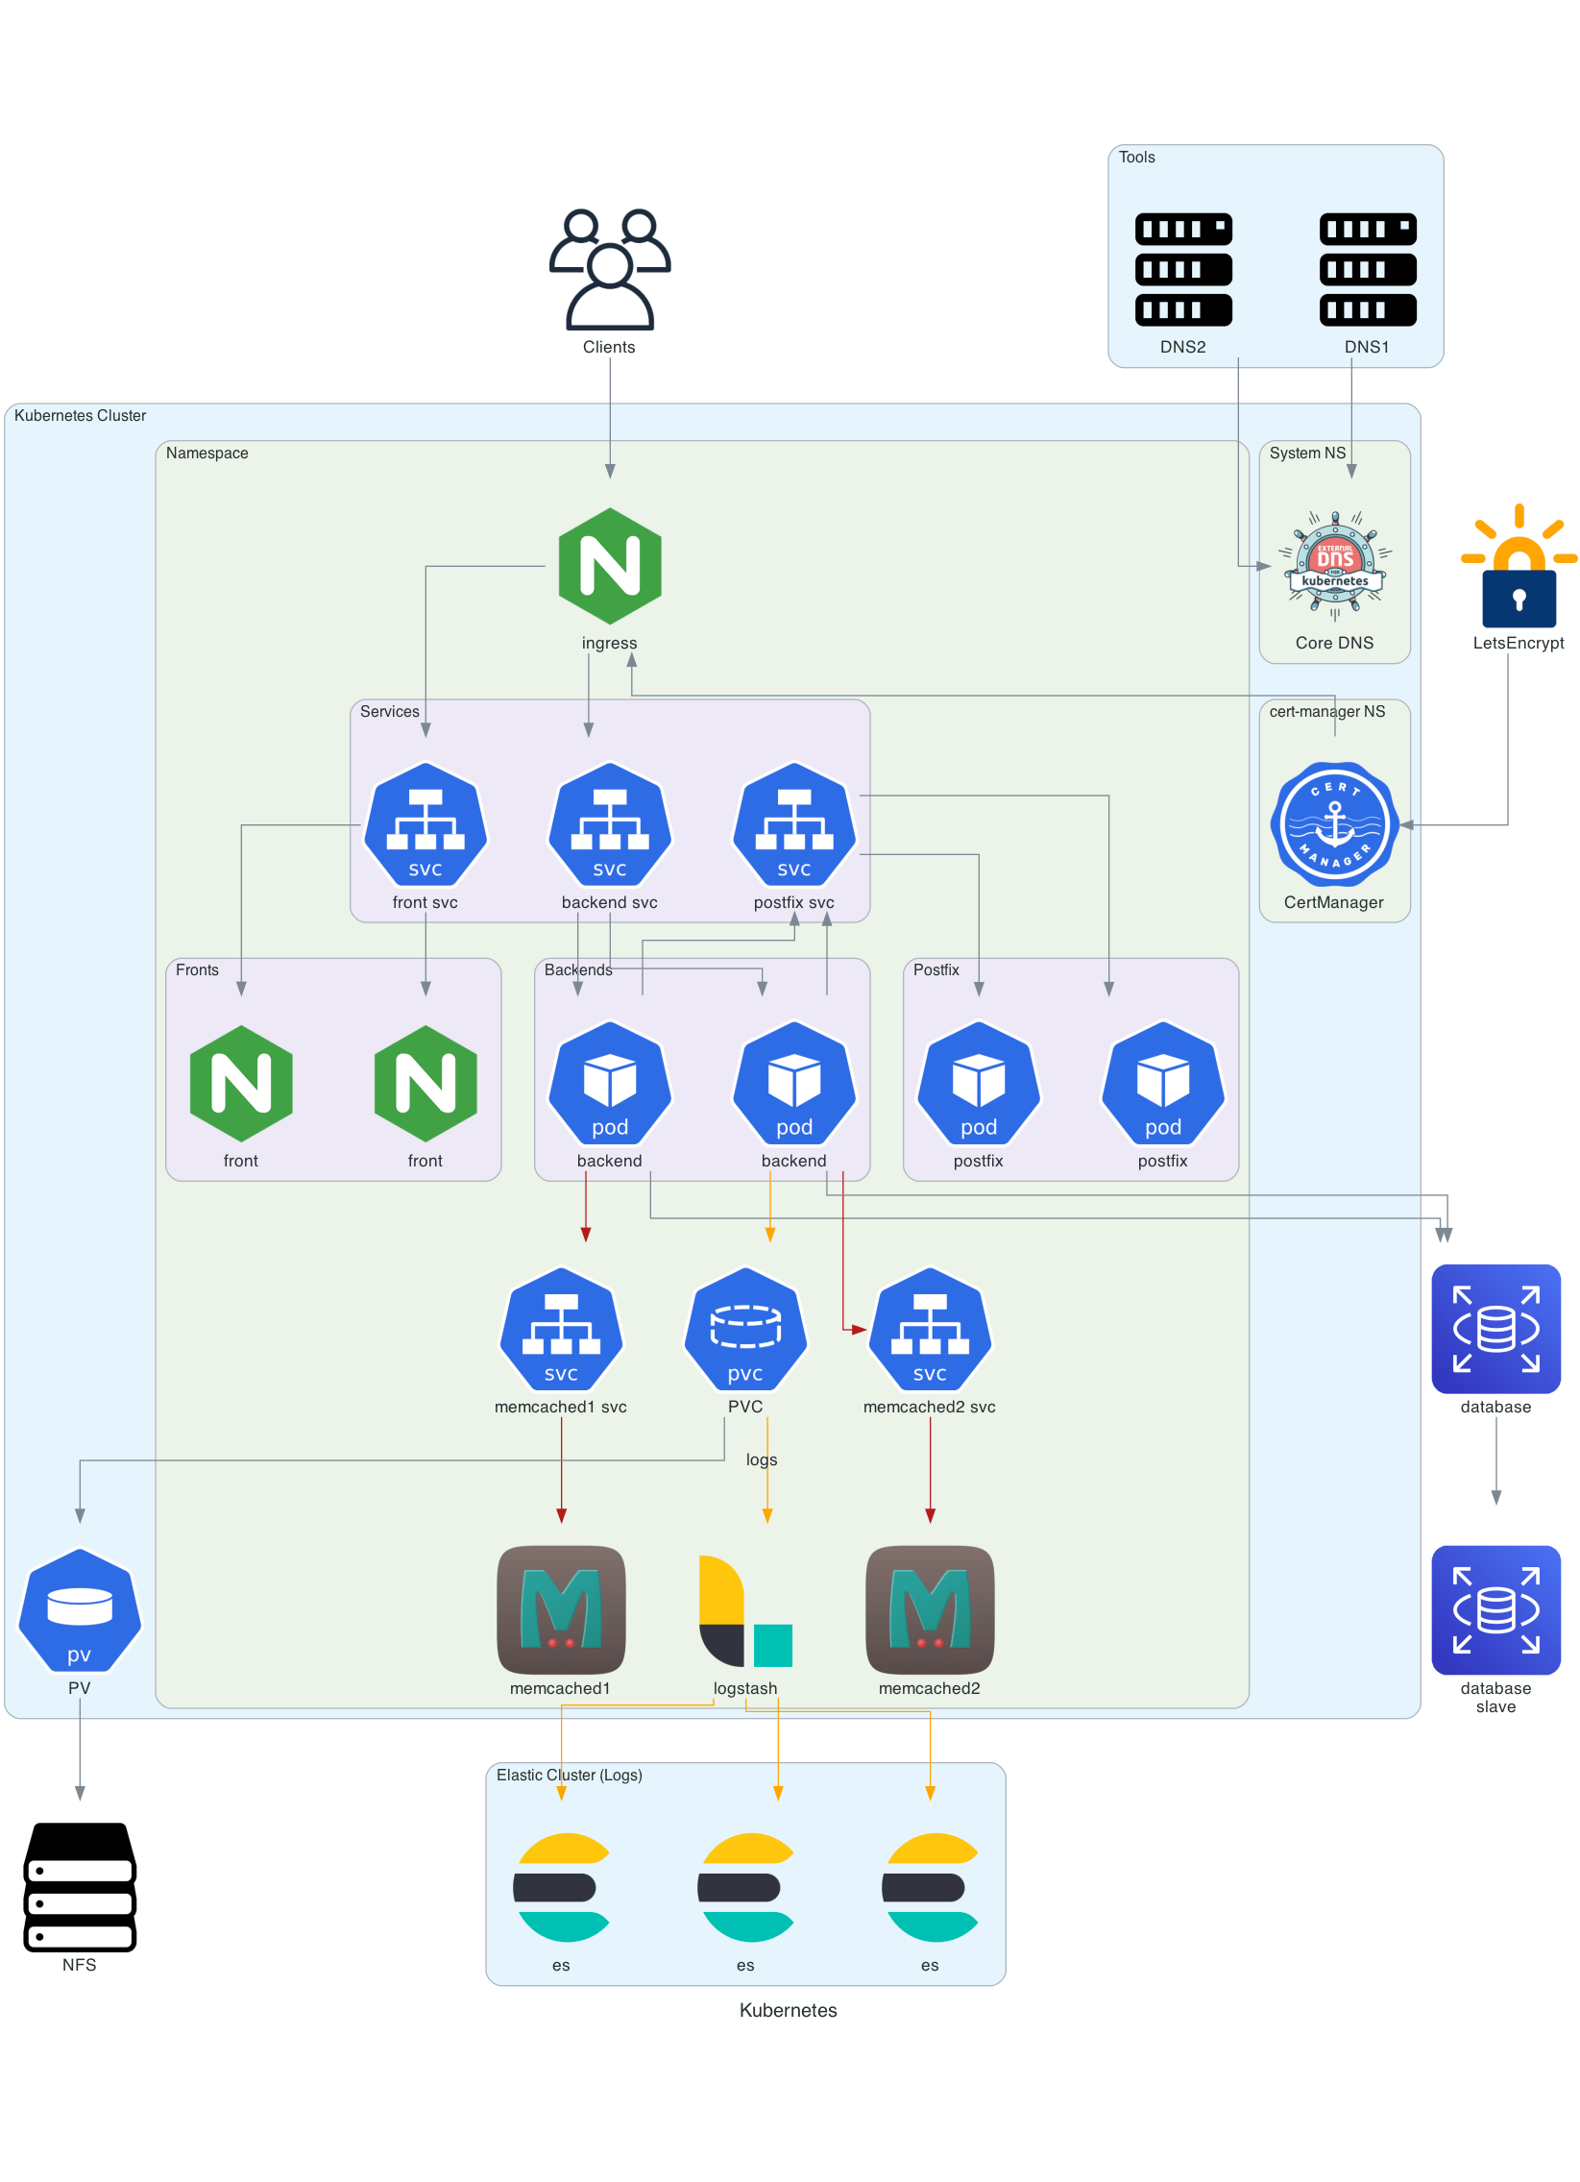
Task: Select the DNS1 server icon in Tools
Action: coord(1367,267)
